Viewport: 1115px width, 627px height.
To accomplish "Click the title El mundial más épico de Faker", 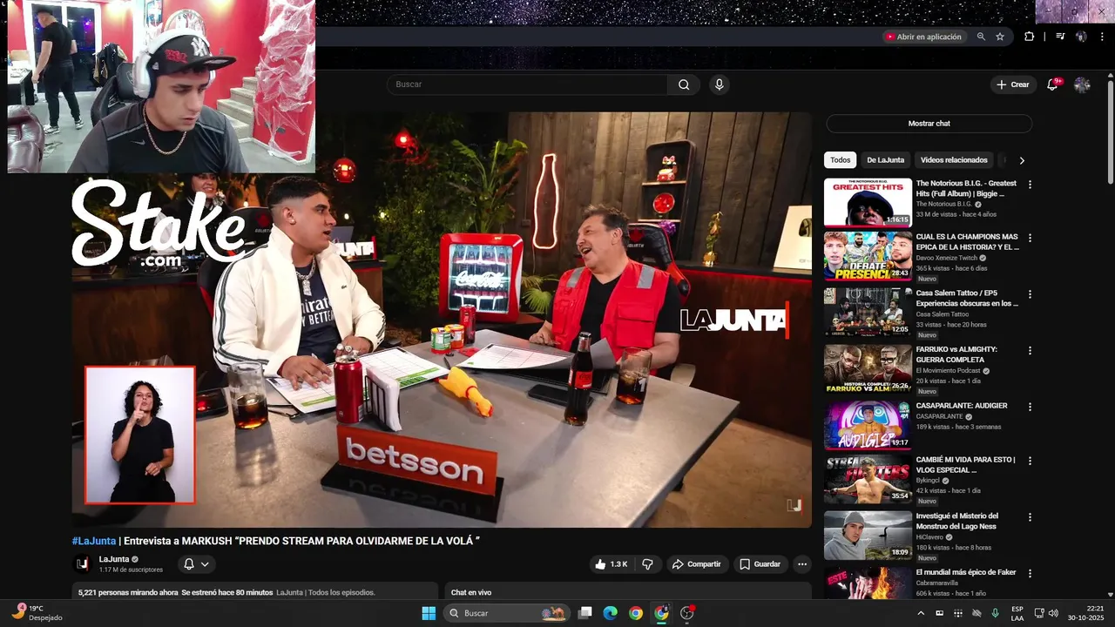I will (x=966, y=572).
